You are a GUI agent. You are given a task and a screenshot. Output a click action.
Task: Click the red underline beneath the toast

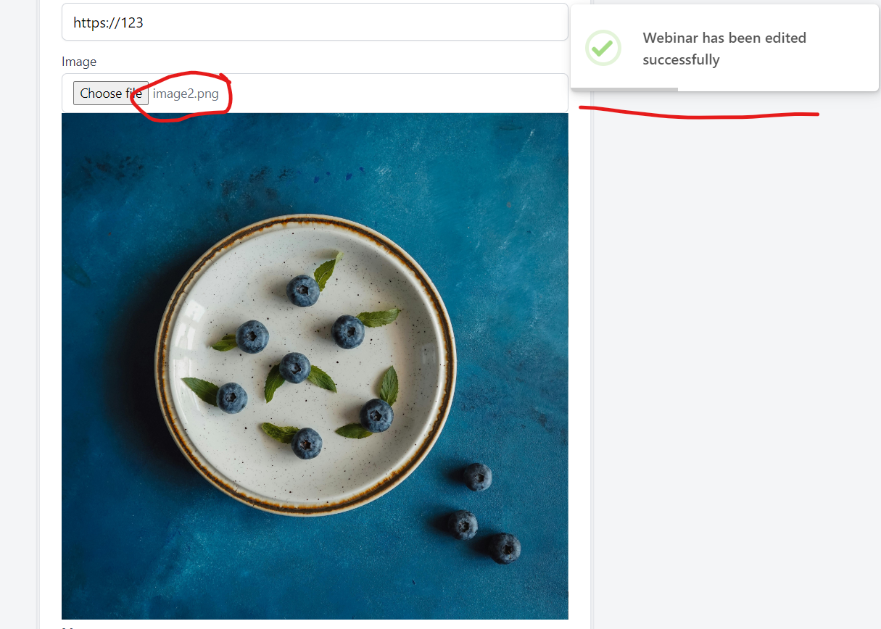coord(699,113)
